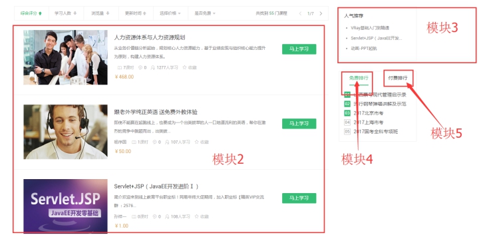This screenshot has width=491, height=243.
Task: Open ranking item 2017北京市考
Action: pyautogui.click(x=369, y=113)
